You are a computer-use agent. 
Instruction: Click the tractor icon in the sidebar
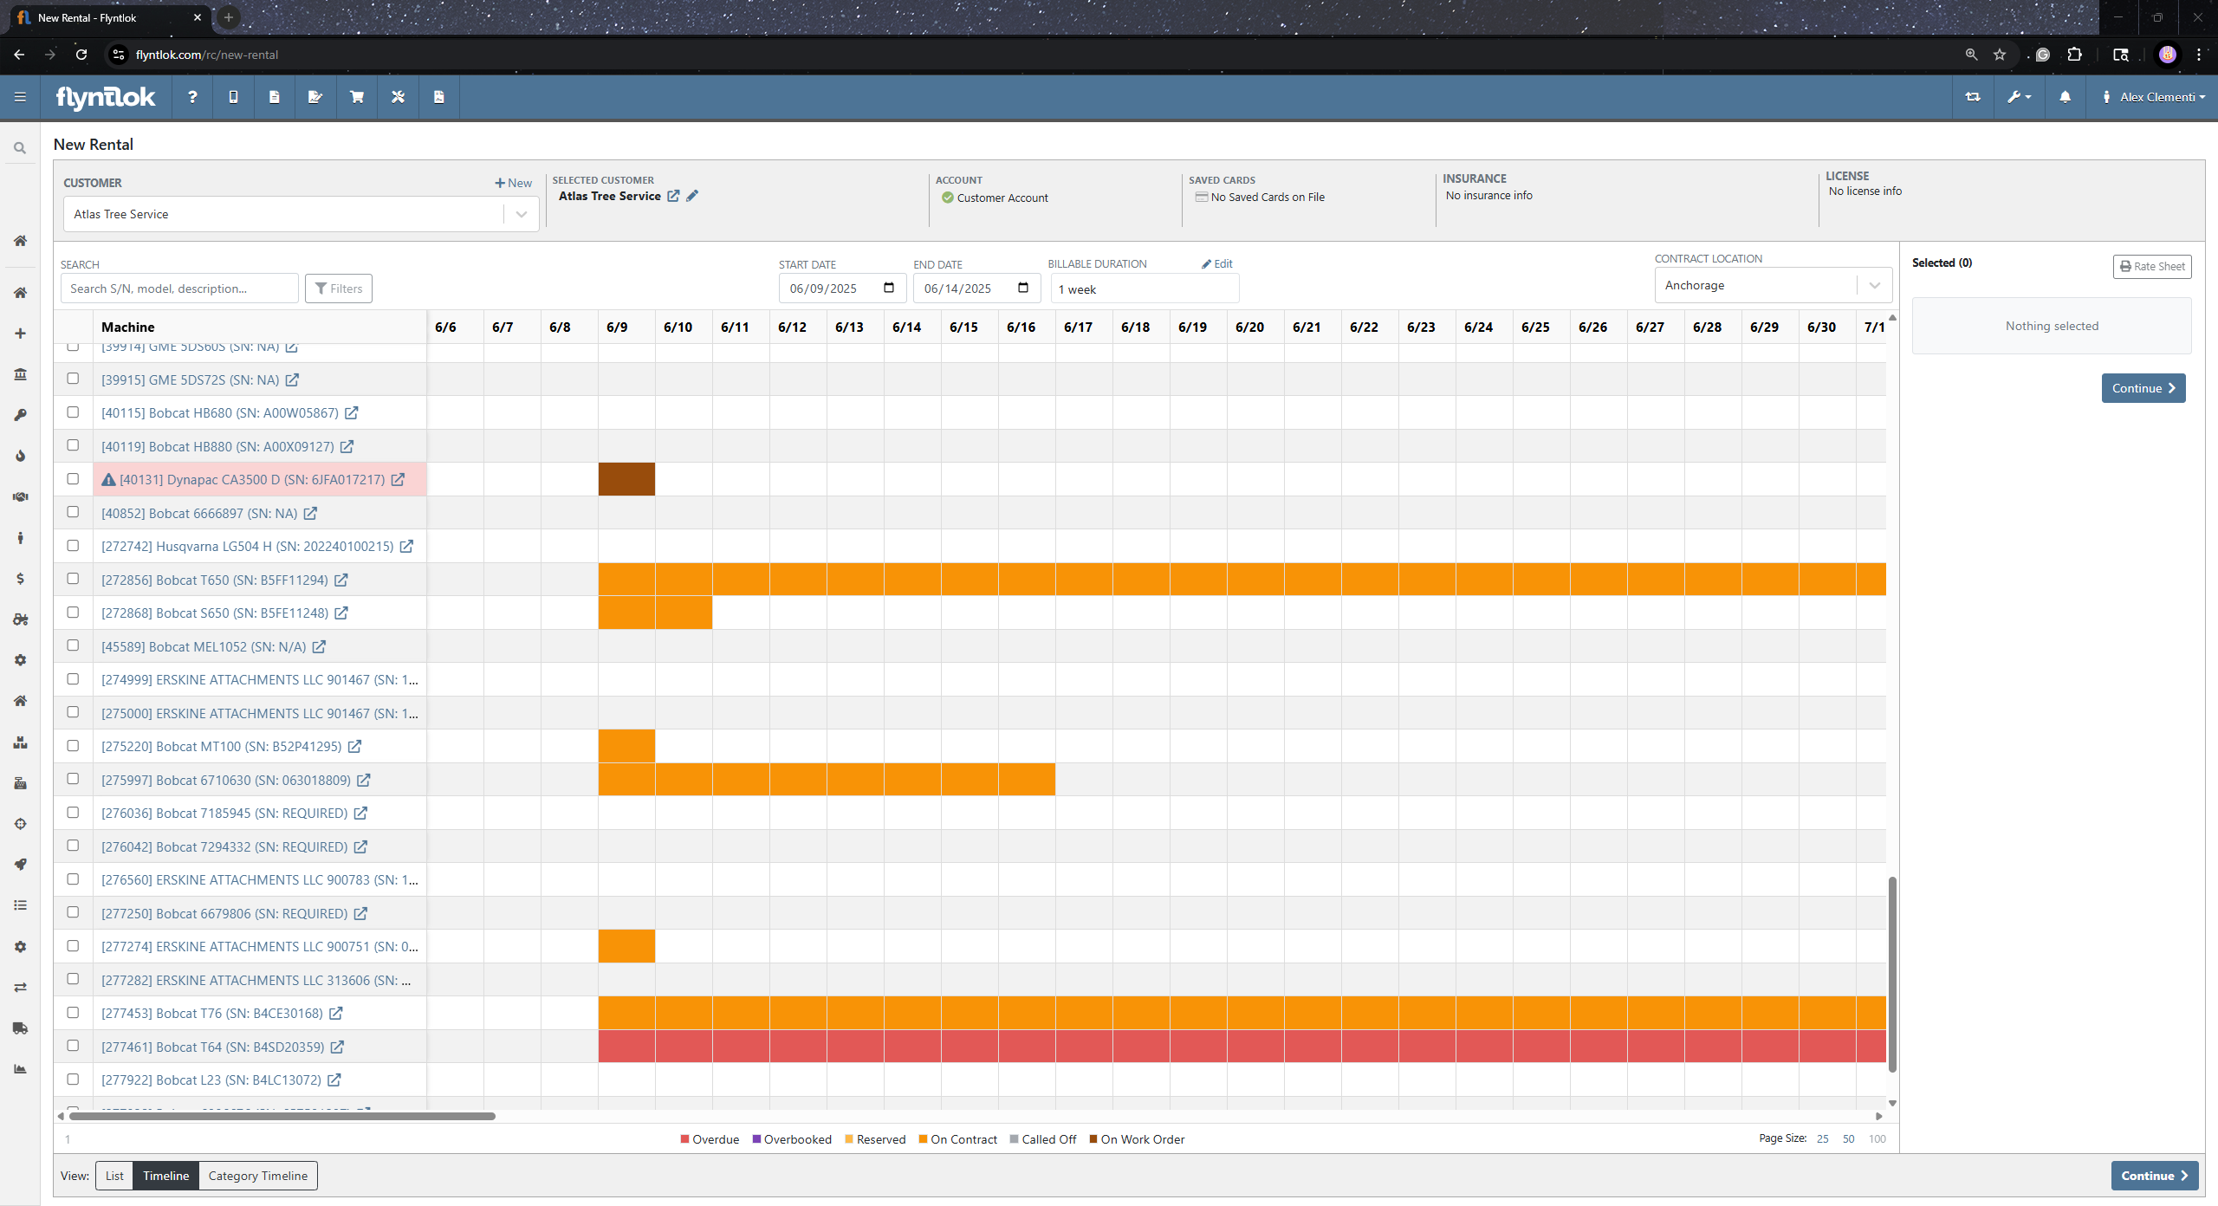[20, 619]
